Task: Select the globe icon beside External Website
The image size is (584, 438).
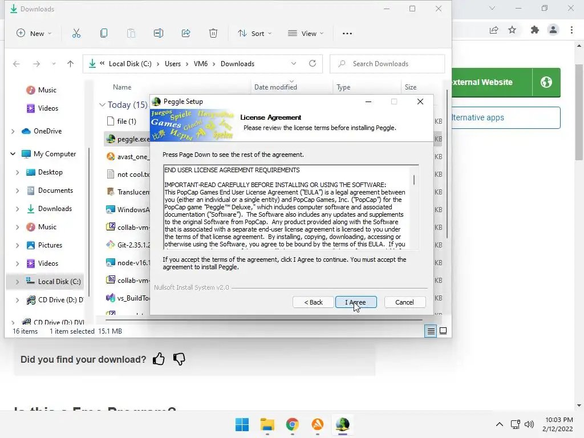Action: click(x=546, y=82)
